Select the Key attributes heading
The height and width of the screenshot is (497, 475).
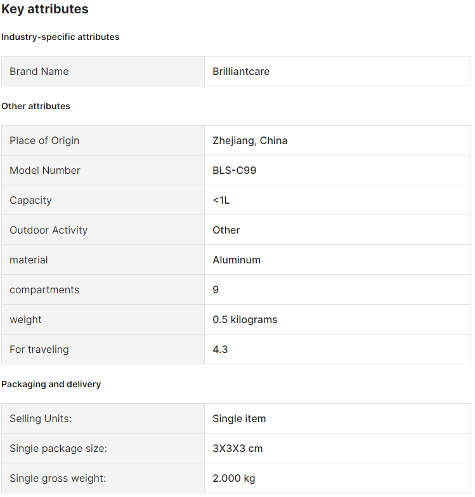45,9
